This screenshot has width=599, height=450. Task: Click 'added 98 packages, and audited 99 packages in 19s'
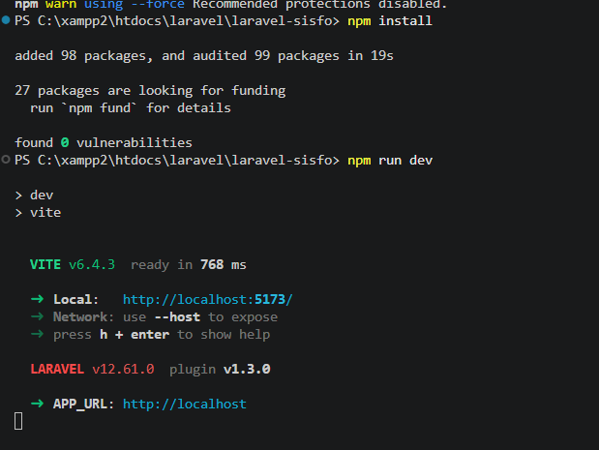(204, 56)
